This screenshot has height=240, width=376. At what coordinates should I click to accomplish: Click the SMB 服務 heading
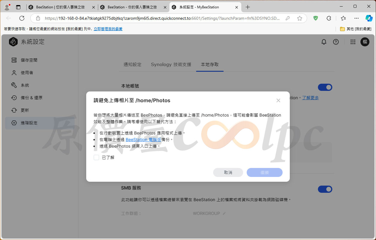coord(131,188)
